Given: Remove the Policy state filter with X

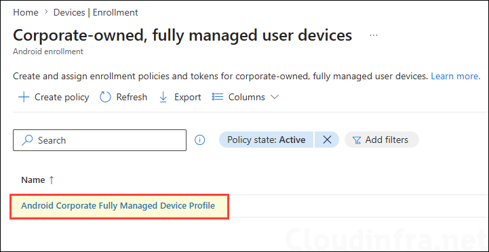Looking at the screenshot, I should (x=327, y=140).
